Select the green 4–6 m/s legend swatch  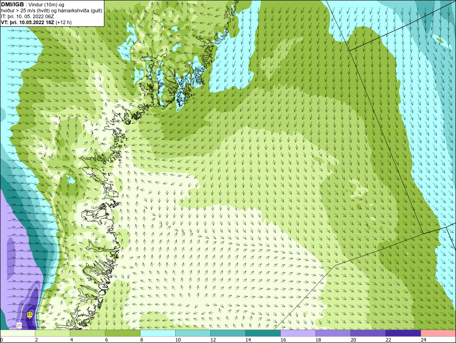(x=88, y=333)
